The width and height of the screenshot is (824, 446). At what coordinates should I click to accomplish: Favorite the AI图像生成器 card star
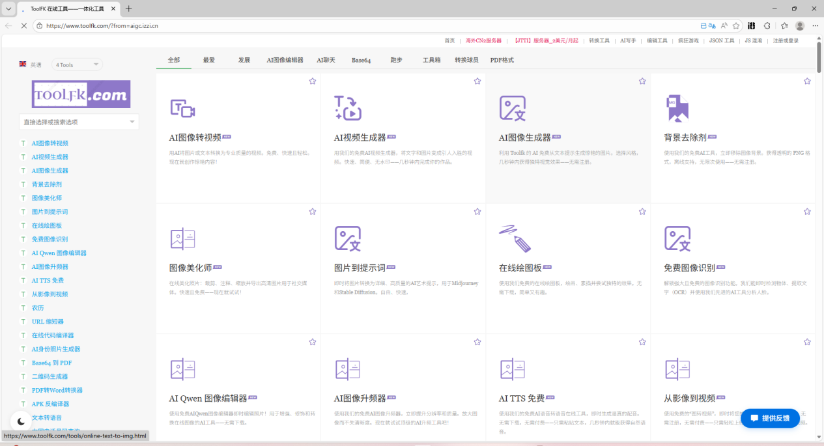(x=642, y=81)
